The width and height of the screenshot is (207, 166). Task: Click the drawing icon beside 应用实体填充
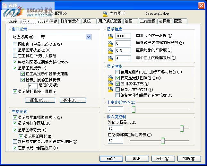click(110, 84)
